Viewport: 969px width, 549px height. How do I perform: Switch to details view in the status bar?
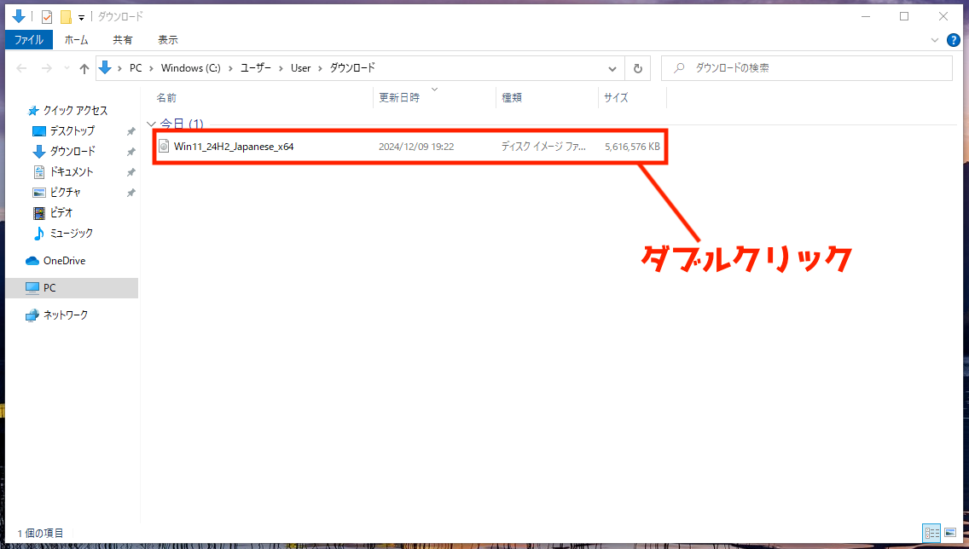(932, 533)
